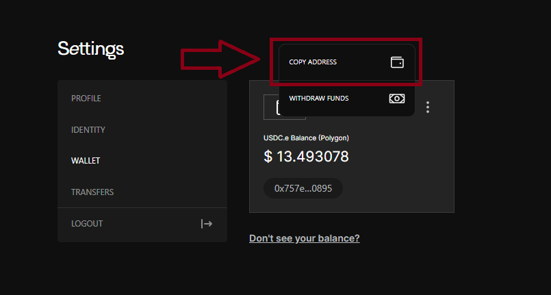Click the 0x757e...0895 address pill
This screenshot has width=551, height=295.
pos(303,188)
